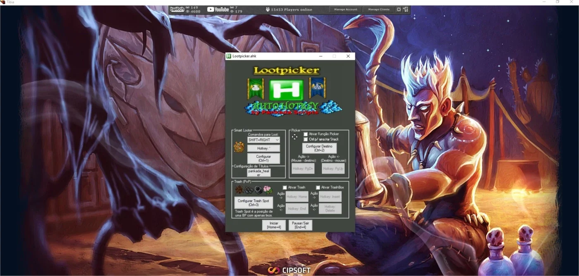Click Configurar Destino (Ctrl+2) button
Image resolution: width=579 pixels, height=276 pixels.
(319, 148)
